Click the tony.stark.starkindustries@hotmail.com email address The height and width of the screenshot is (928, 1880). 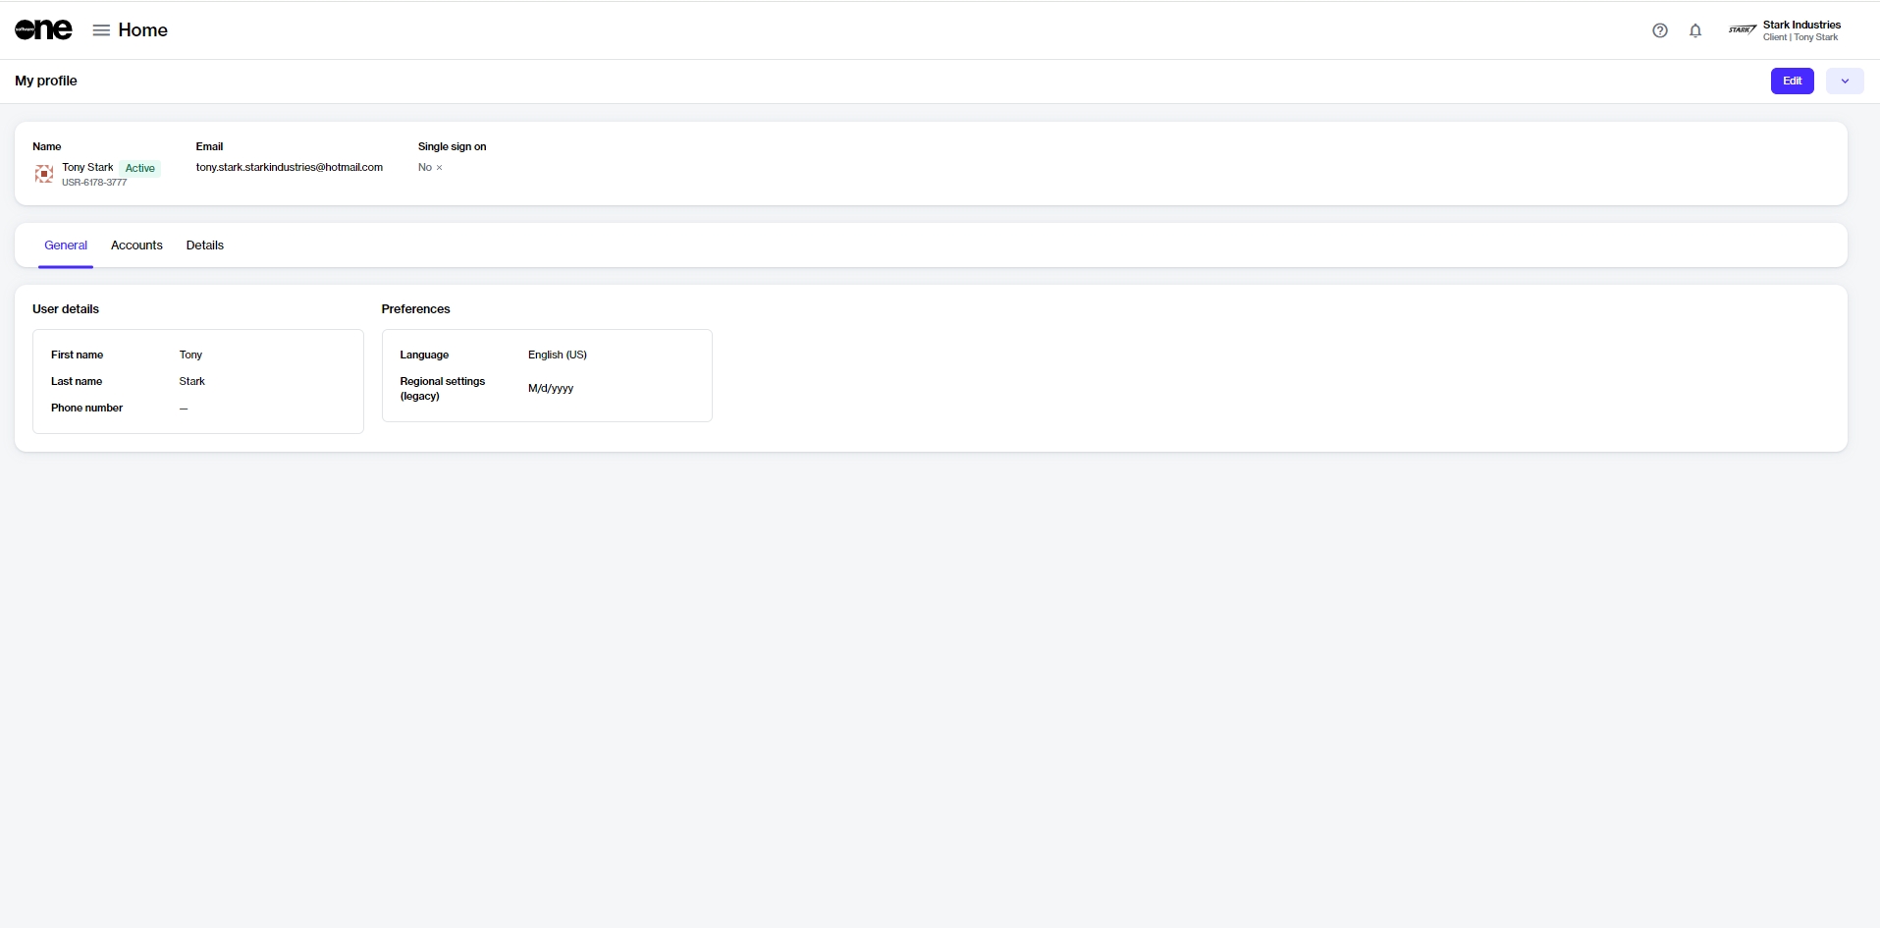pos(289,167)
